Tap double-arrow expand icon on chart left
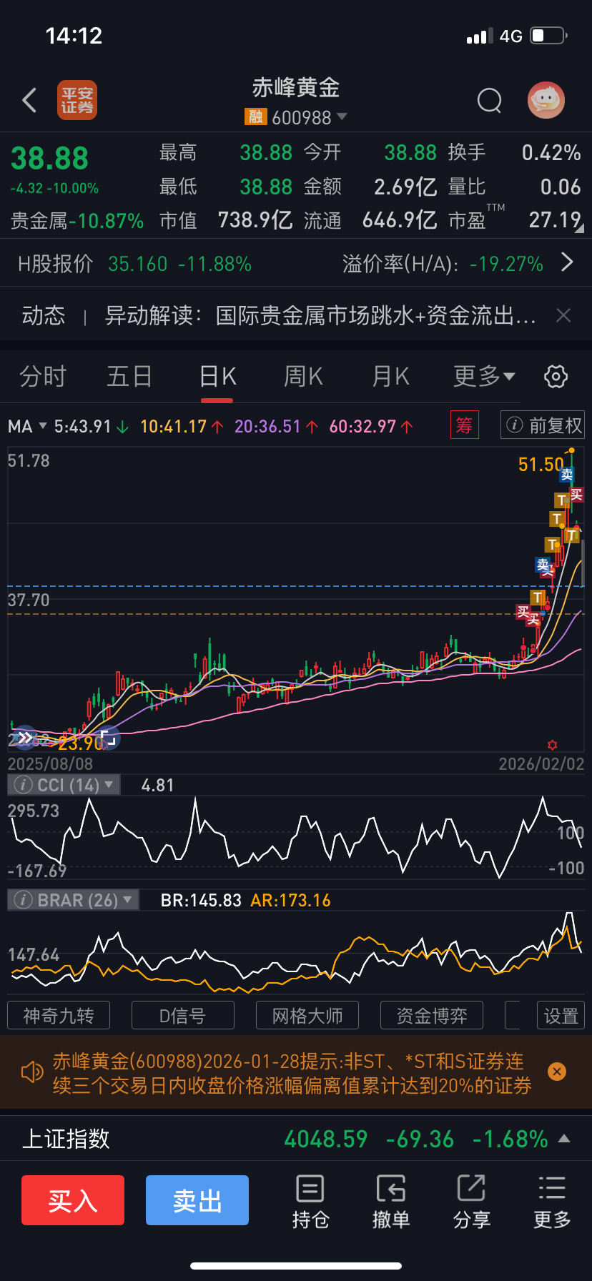 coord(24,737)
